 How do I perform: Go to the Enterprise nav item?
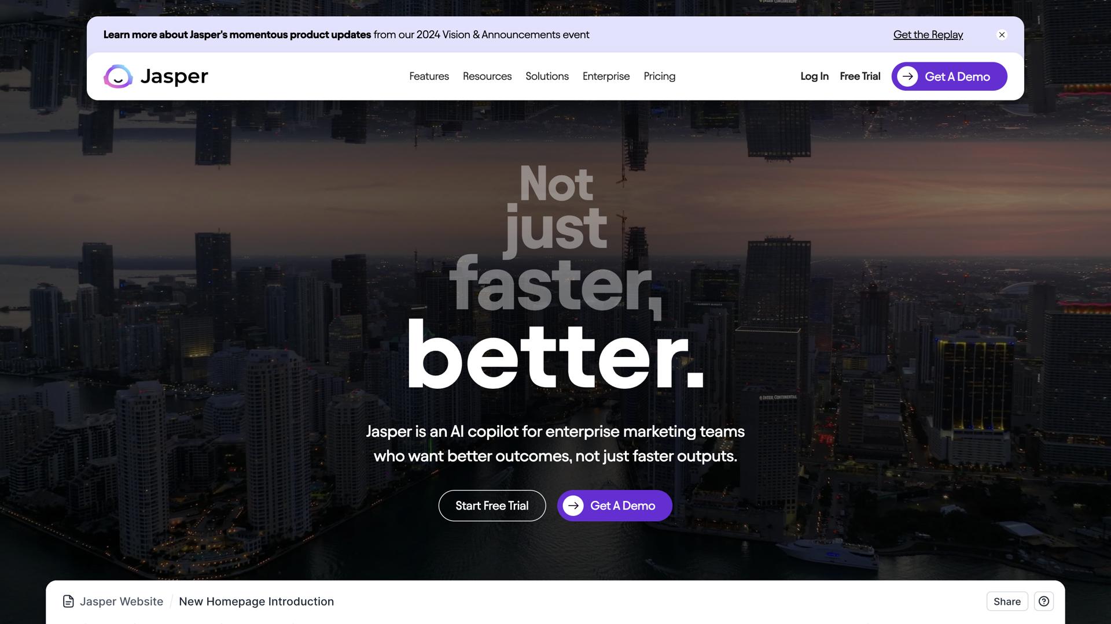[x=606, y=76]
